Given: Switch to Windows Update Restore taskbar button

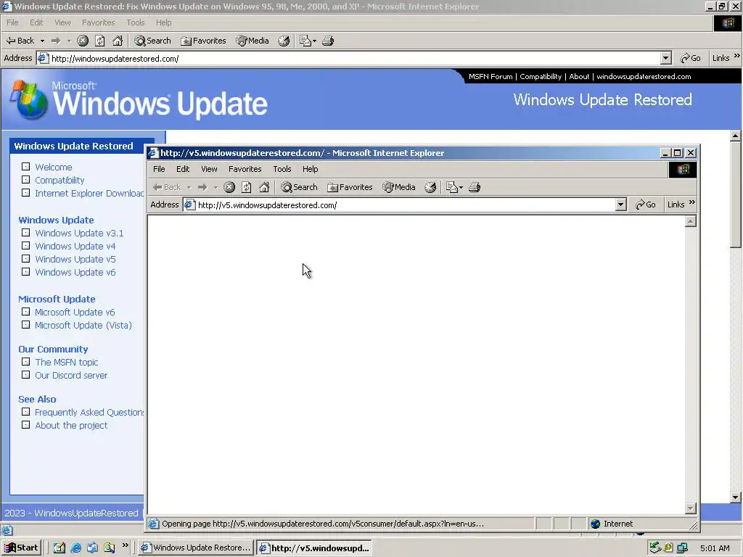Looking at the screenshot, I should (x=196, y=548).
